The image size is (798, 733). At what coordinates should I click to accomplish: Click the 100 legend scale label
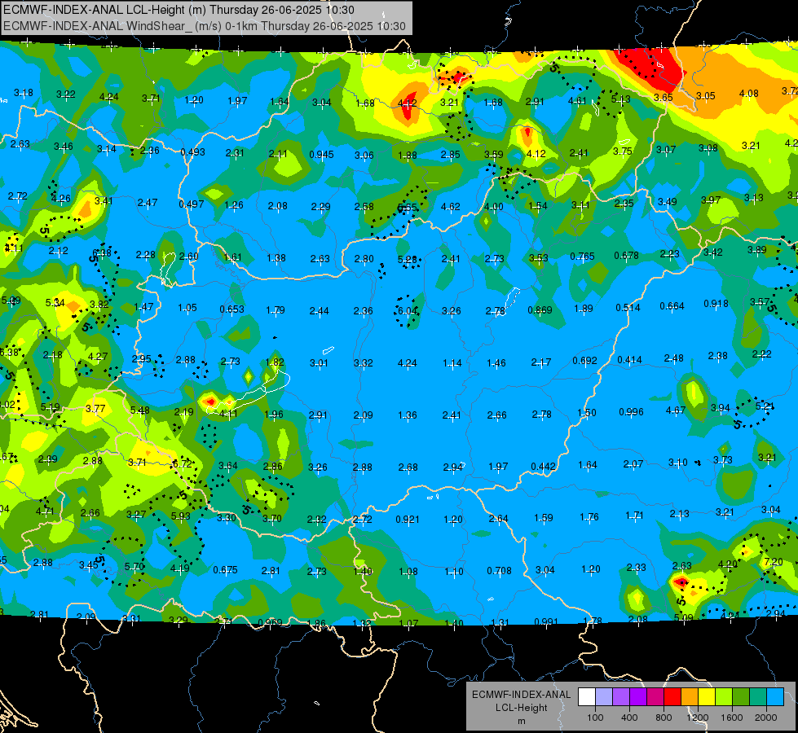[595, 718]
